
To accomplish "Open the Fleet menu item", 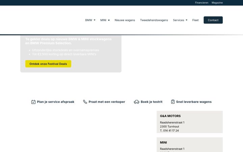I will click(x=195, y=20).
